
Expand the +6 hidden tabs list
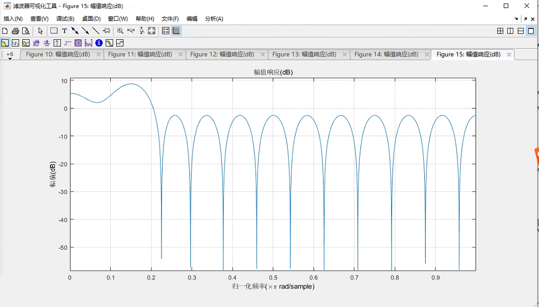(10, 55)
